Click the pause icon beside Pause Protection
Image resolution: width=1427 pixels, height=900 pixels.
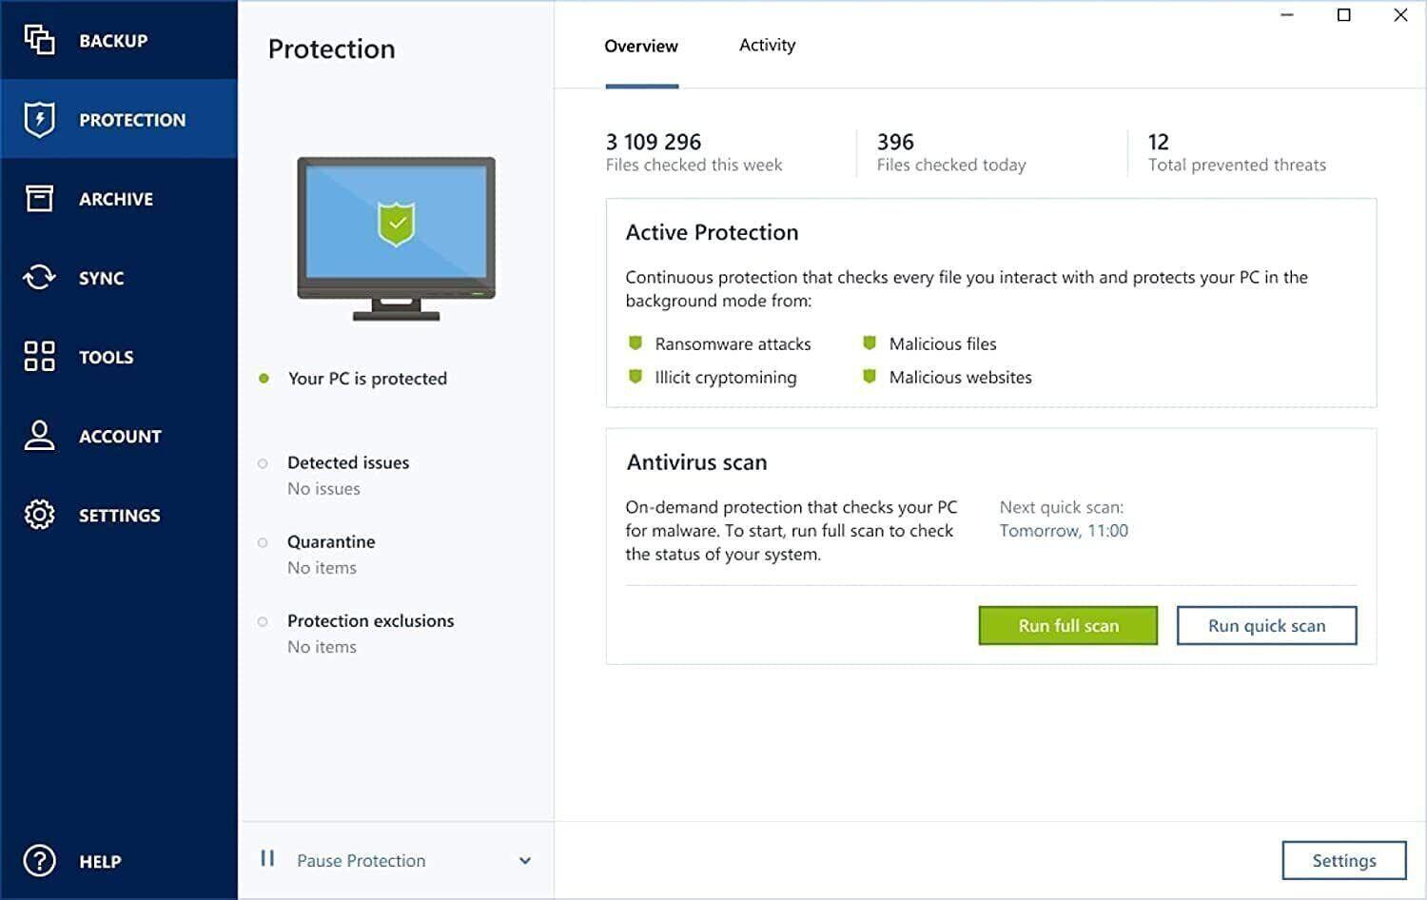(267, 859)
